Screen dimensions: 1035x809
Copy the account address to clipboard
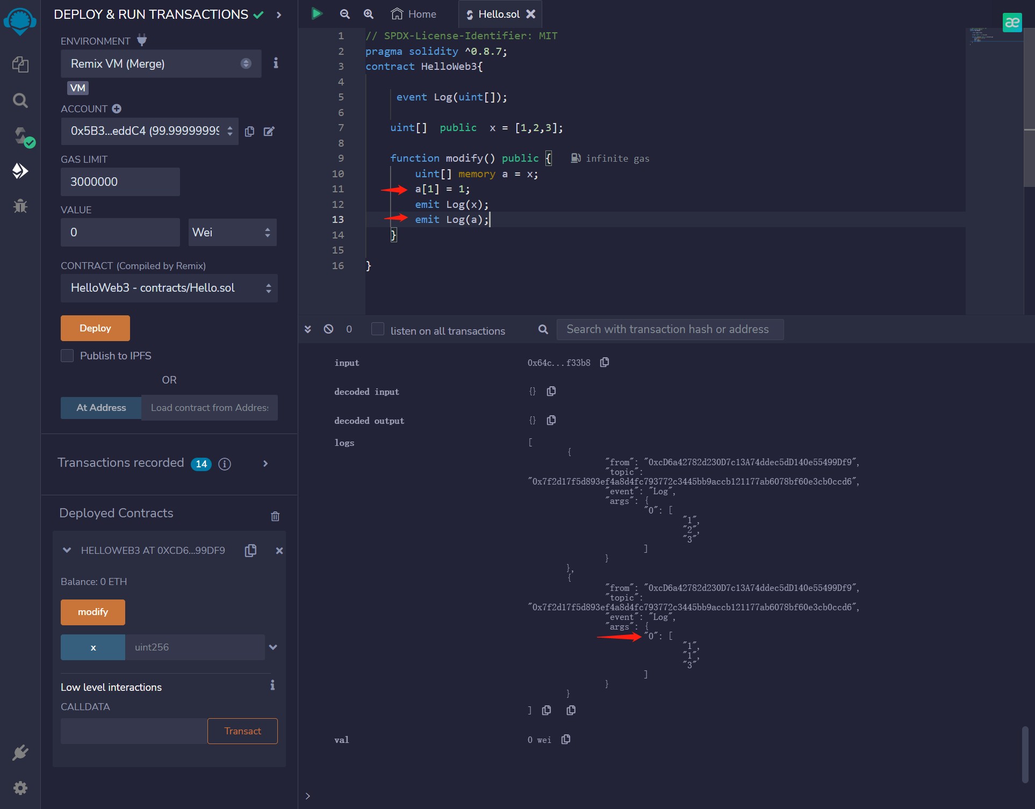[x=249, y=132]
